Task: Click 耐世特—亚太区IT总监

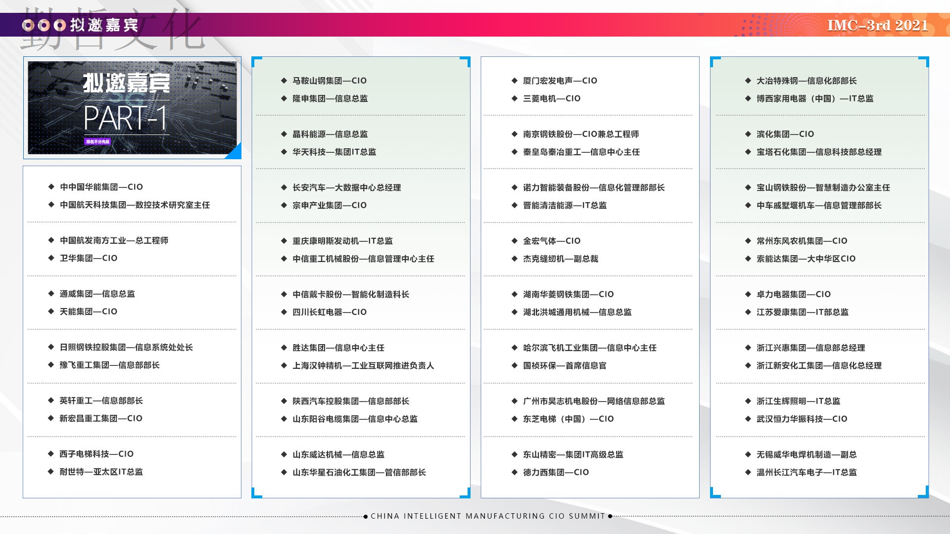Action: click(101, 472)
